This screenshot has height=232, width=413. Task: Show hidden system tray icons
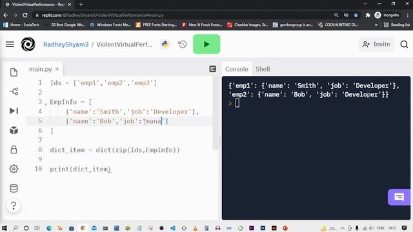(343, 228)
